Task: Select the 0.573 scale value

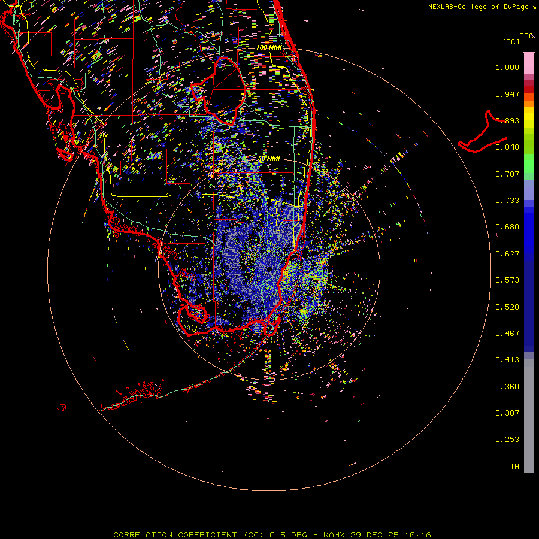Action: pos(507,280)
